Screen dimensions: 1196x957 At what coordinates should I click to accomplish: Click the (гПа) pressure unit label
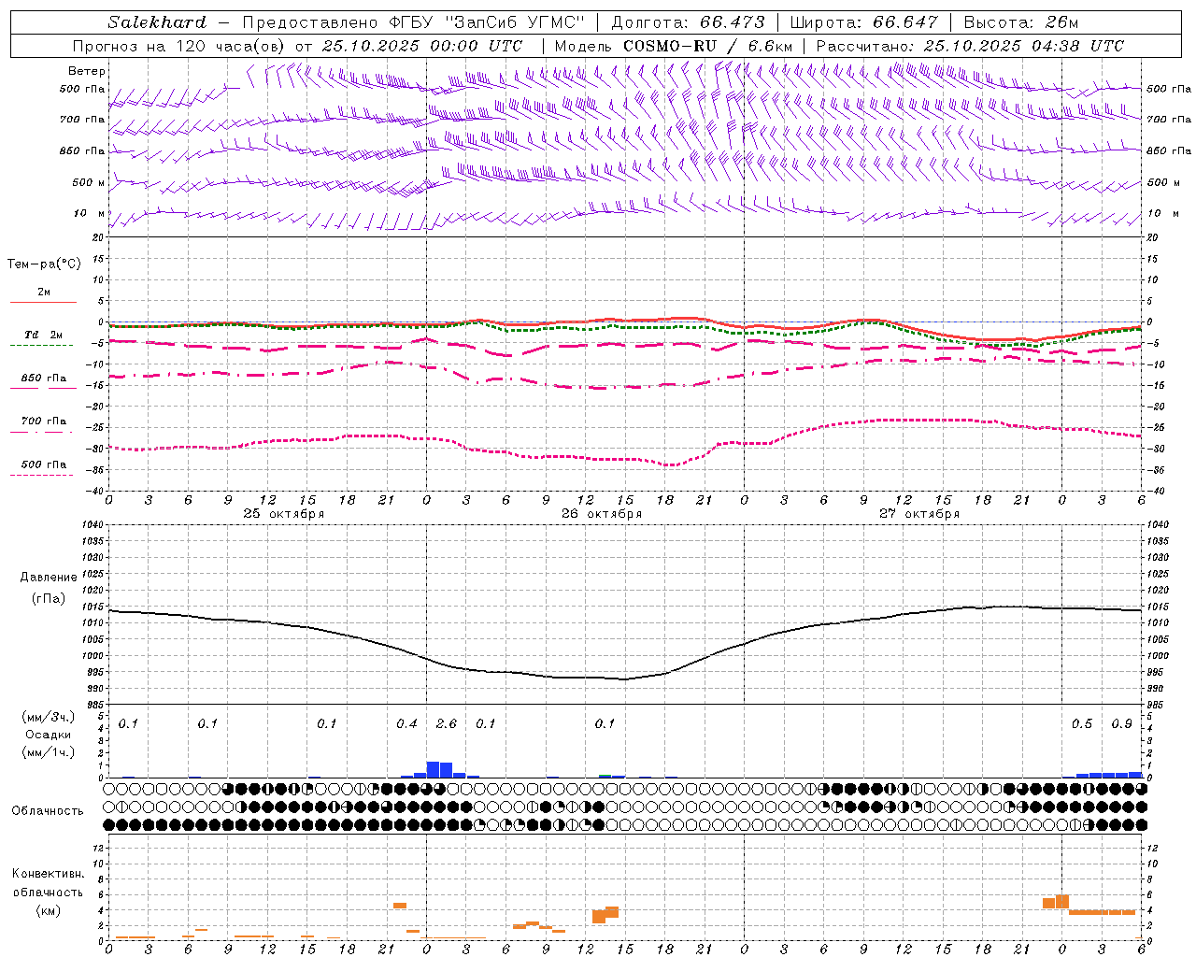click(49, 599)
